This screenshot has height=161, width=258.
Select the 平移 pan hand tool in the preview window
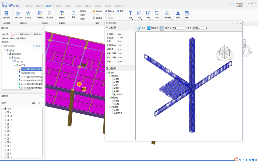click(139, 28)
